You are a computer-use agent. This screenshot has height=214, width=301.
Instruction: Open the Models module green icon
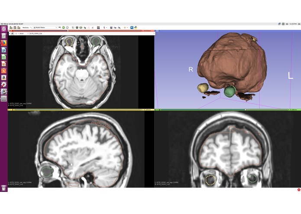pyautogui.click(x=81, y=28)
